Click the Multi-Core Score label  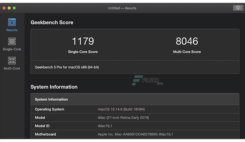click(187, 52)
